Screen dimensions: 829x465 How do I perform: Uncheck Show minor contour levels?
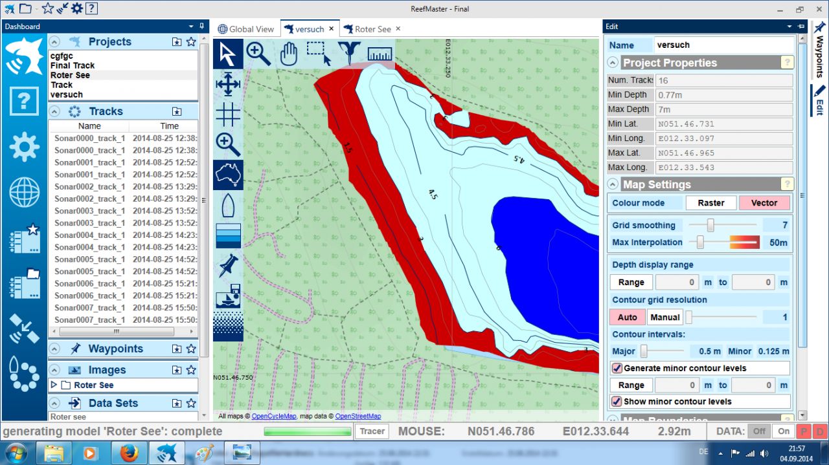(x=617, y=402)
